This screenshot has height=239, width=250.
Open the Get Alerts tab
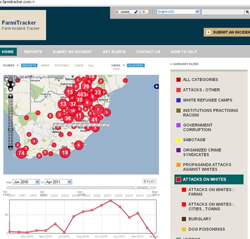(x=114, y=52)
